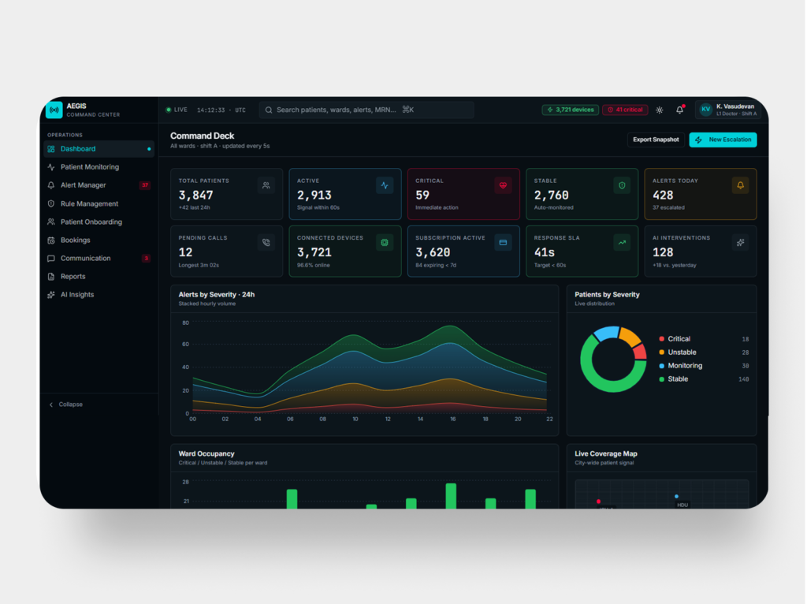Click the 2,760 stable value

pyautogui.click(x=551, y=196)
